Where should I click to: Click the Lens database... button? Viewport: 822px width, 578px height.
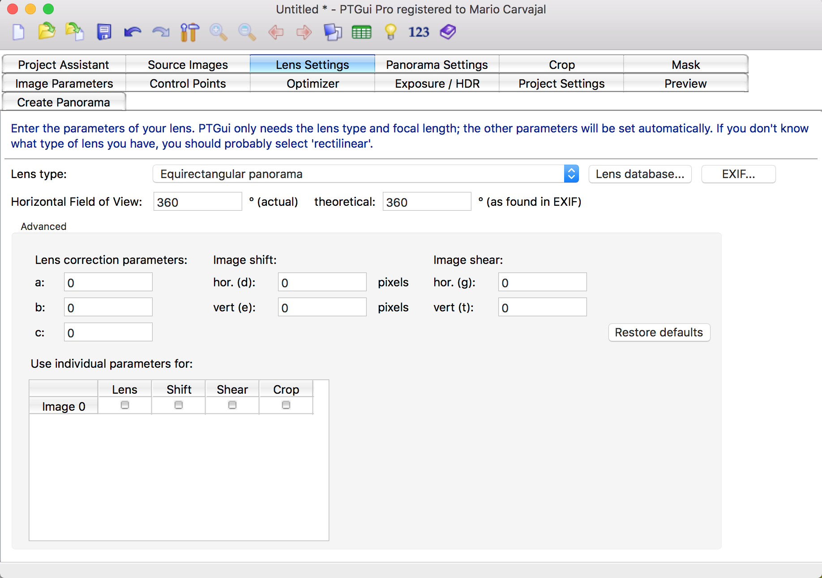point(640,174)
